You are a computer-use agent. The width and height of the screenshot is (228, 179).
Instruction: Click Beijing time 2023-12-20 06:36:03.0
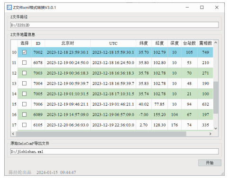(x=68, y=125)
